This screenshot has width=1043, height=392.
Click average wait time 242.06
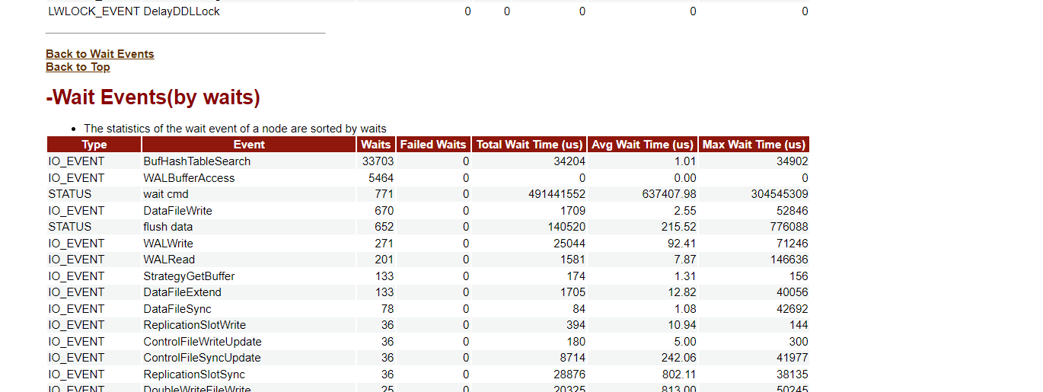pyautogui.click(x=679, y=358)
